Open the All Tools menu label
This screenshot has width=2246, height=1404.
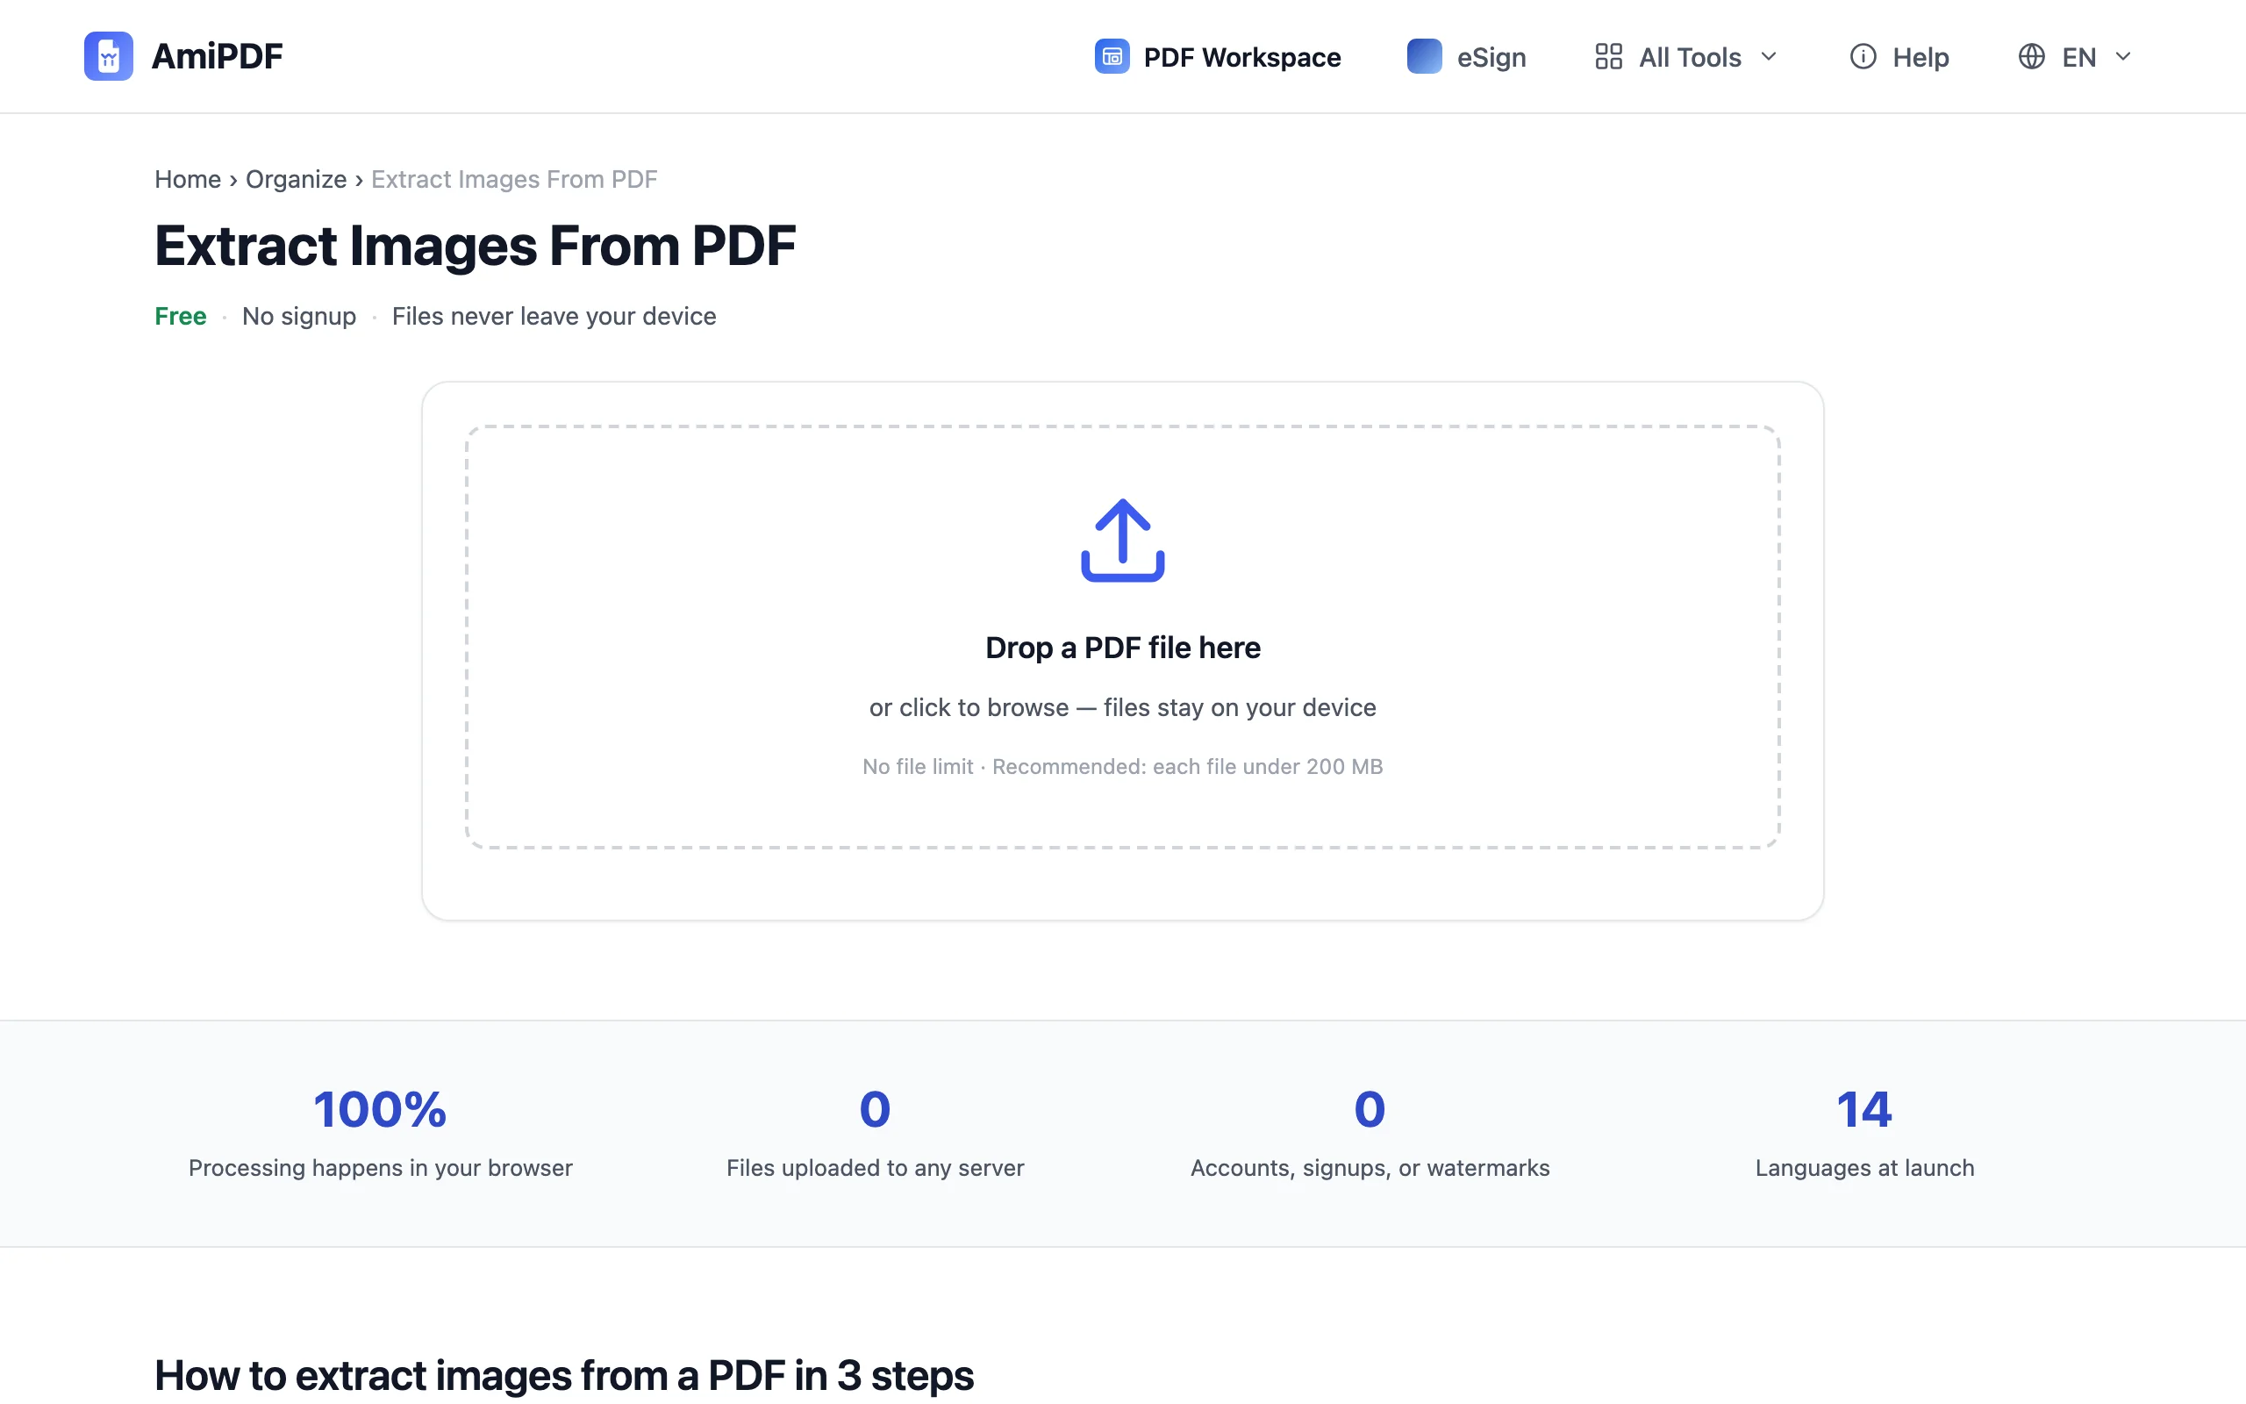coord(1689,58)
